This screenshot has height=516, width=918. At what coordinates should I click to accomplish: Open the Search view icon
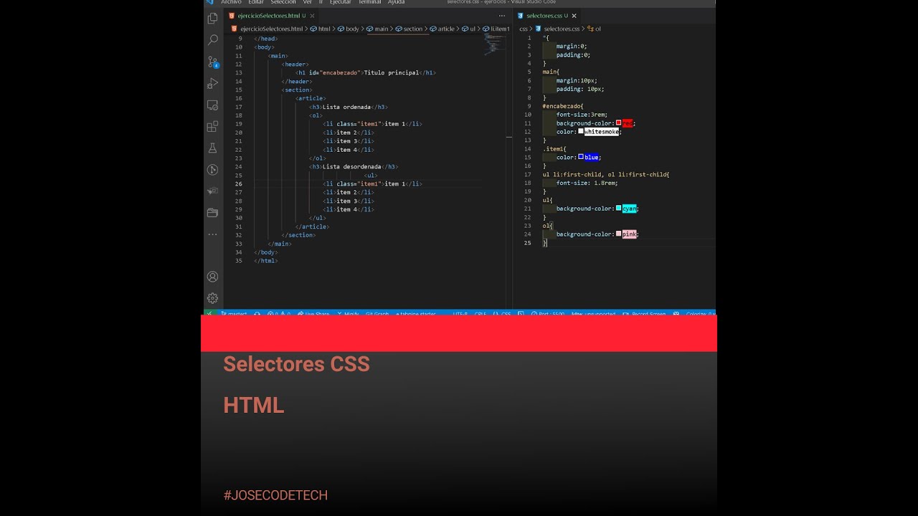click(x=212, y=40)
